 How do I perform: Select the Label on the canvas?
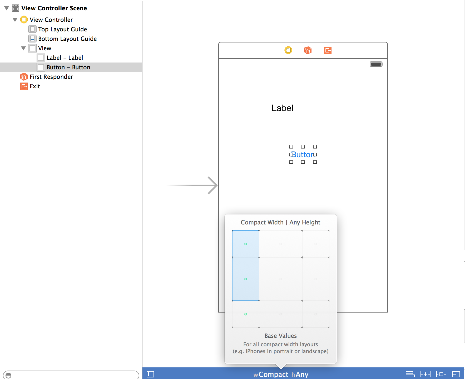click(282, 108)
